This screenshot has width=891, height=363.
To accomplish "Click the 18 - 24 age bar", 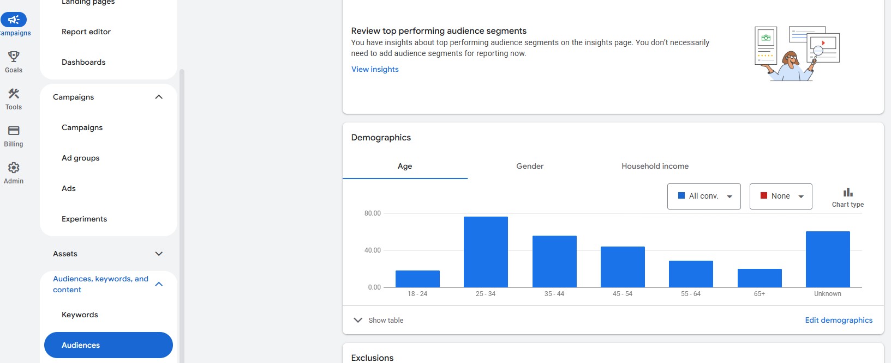I will point(417,279).
